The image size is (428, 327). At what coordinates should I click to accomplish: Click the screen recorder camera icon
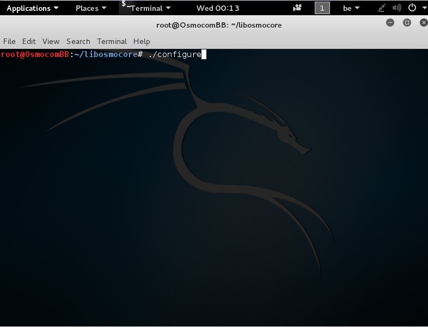pyautogui.click(x=297, y=8)
